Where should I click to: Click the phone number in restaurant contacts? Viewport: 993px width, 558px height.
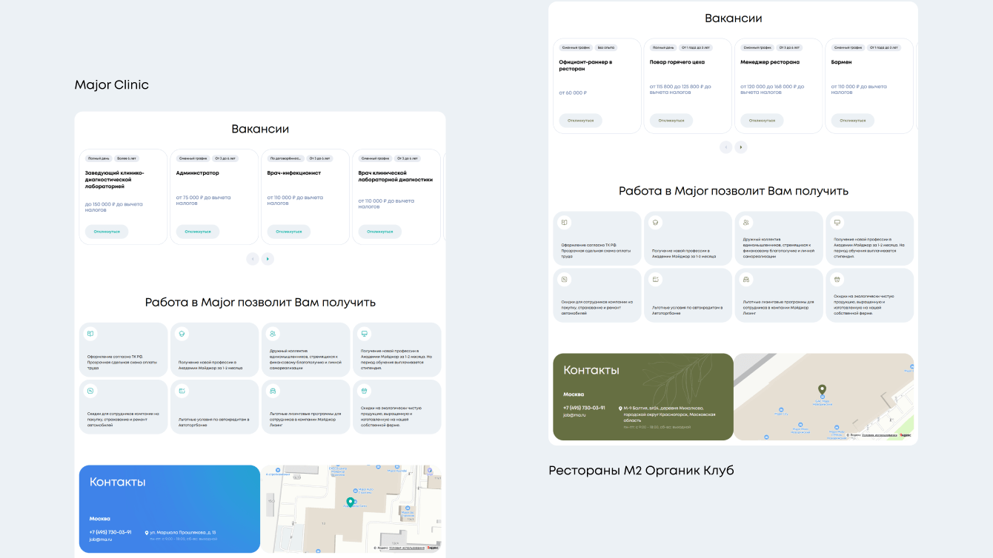tap(584, 408)
